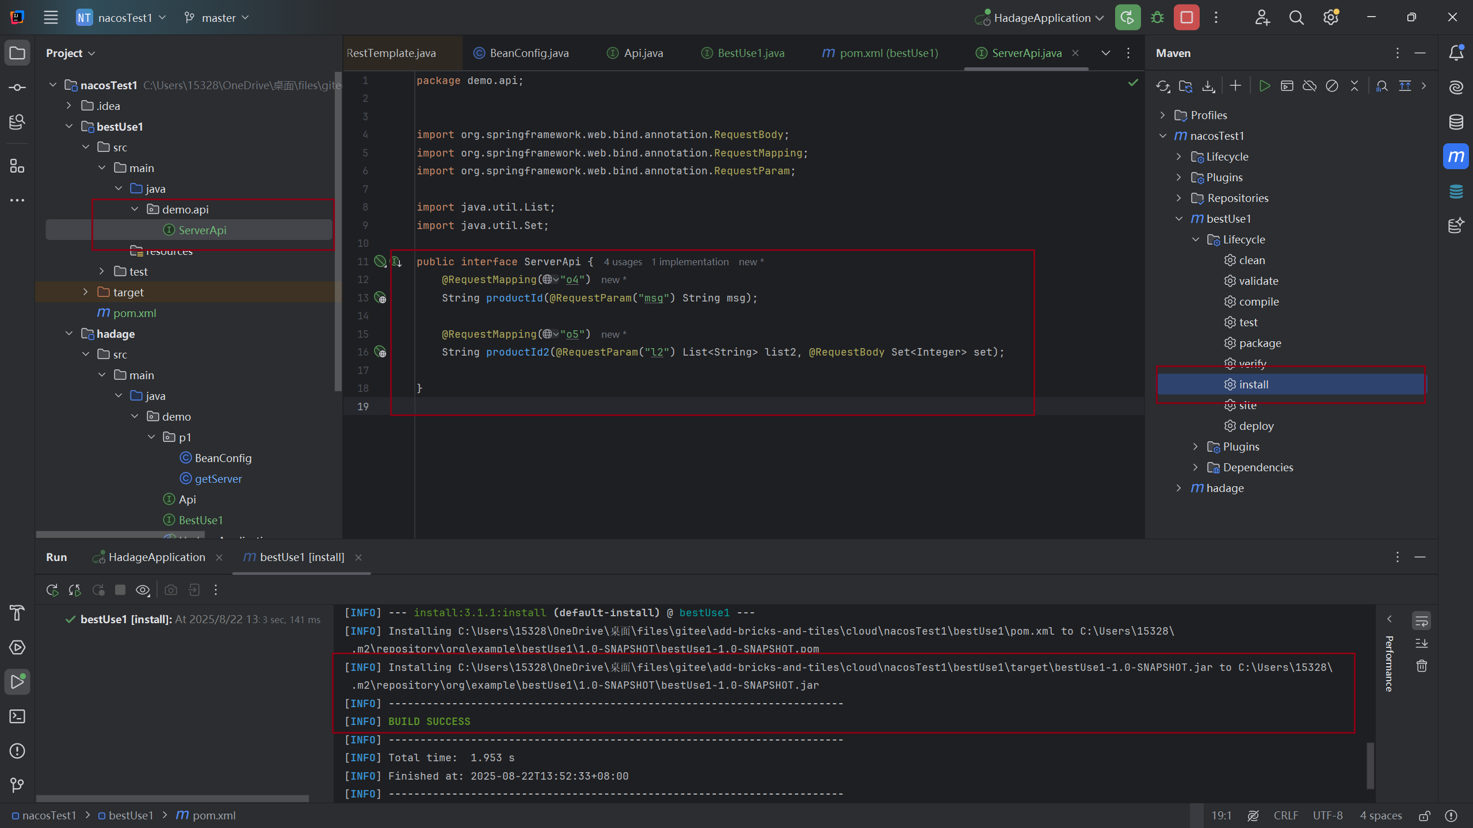Select the package lifecycle goal

(x=1260, y=343)
